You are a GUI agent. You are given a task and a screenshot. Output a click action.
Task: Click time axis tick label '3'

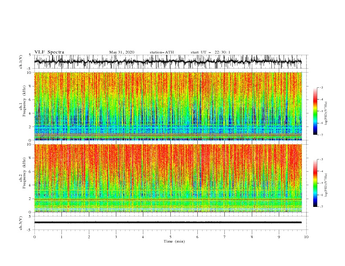[116, 237]
